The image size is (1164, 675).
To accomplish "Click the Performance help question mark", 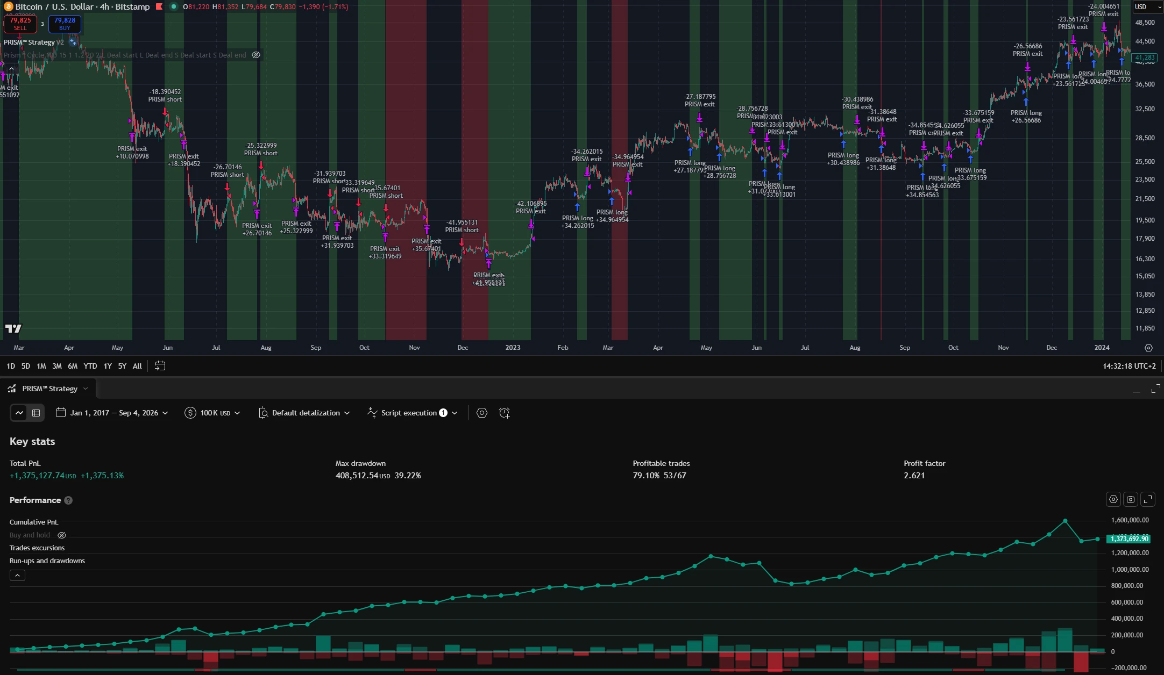I will click(x=68, y=500).
